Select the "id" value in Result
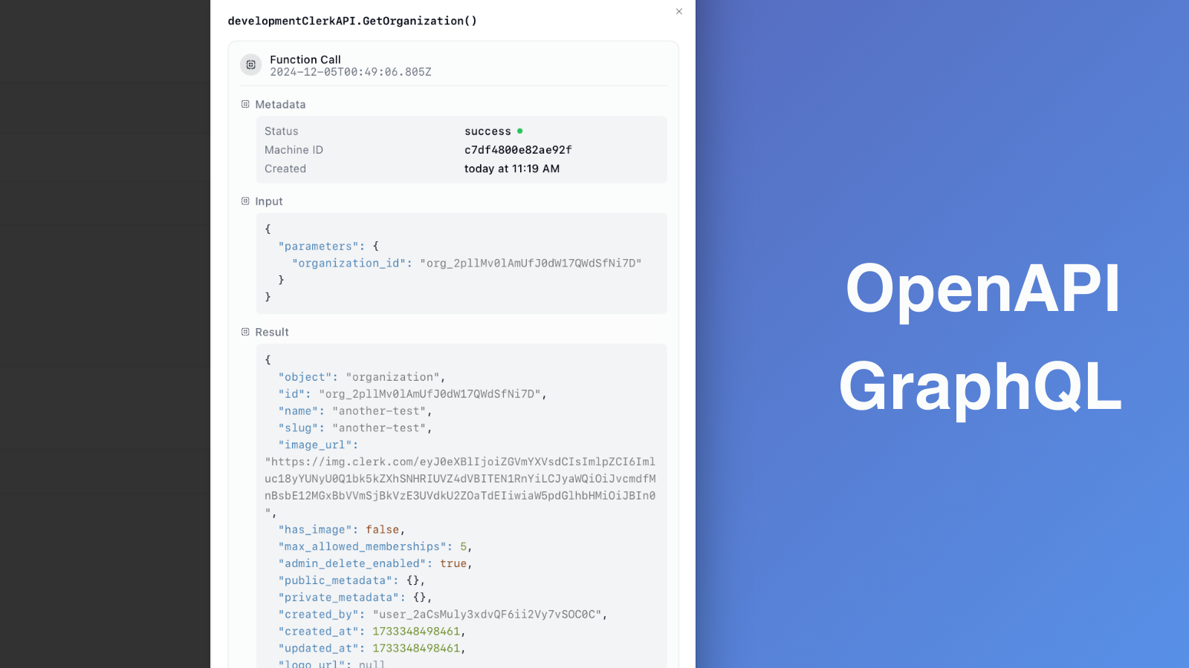This screenshot has width=1189, height=668. 430,394
